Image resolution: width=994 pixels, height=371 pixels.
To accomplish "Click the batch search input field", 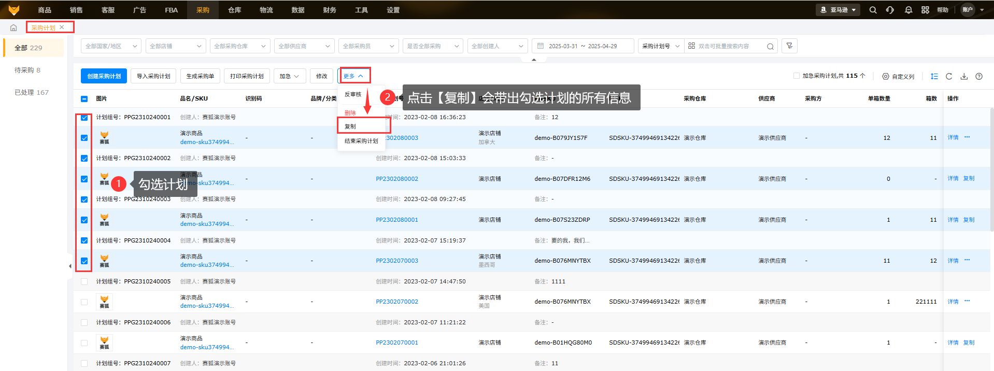I will pos(731,46).
